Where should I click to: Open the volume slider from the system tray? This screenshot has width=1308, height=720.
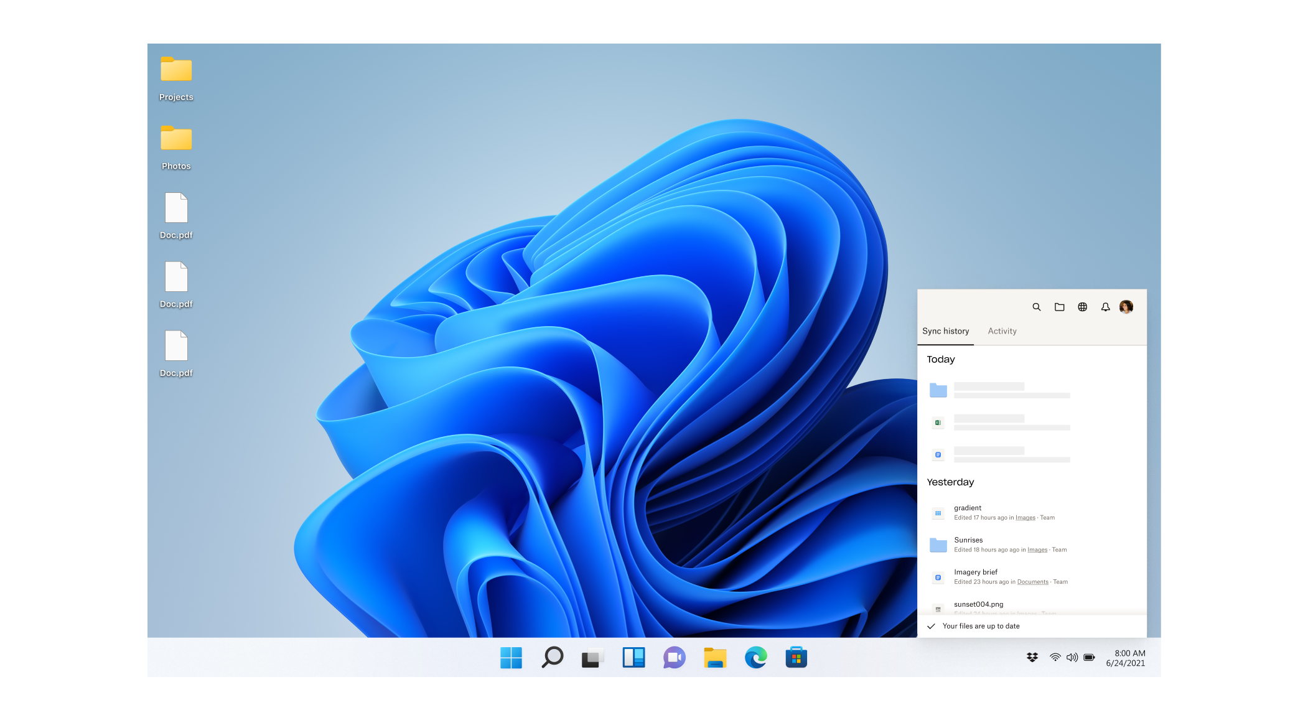pyautogui.click(x=1072, y=656)
